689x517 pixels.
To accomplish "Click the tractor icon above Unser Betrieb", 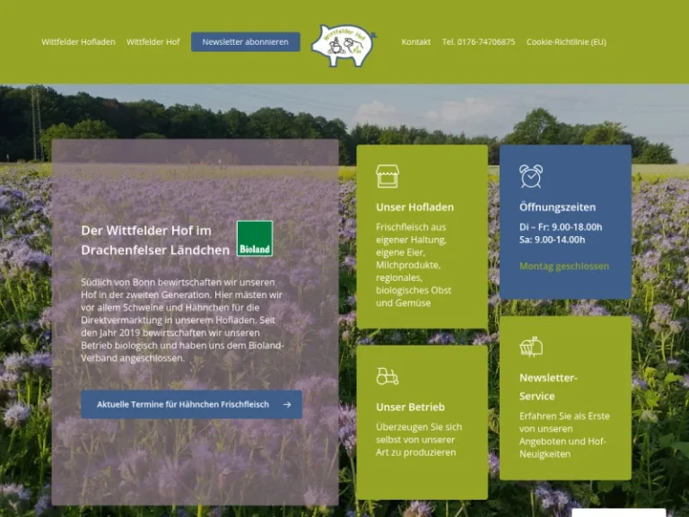I will point(387,375).
